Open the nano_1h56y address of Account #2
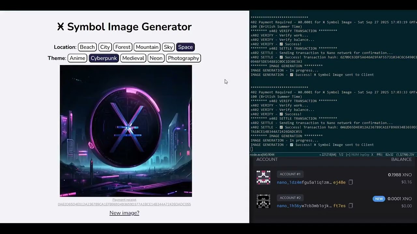Screen dimensions: 417x234 pyautogui.click(x=311, y=206)
